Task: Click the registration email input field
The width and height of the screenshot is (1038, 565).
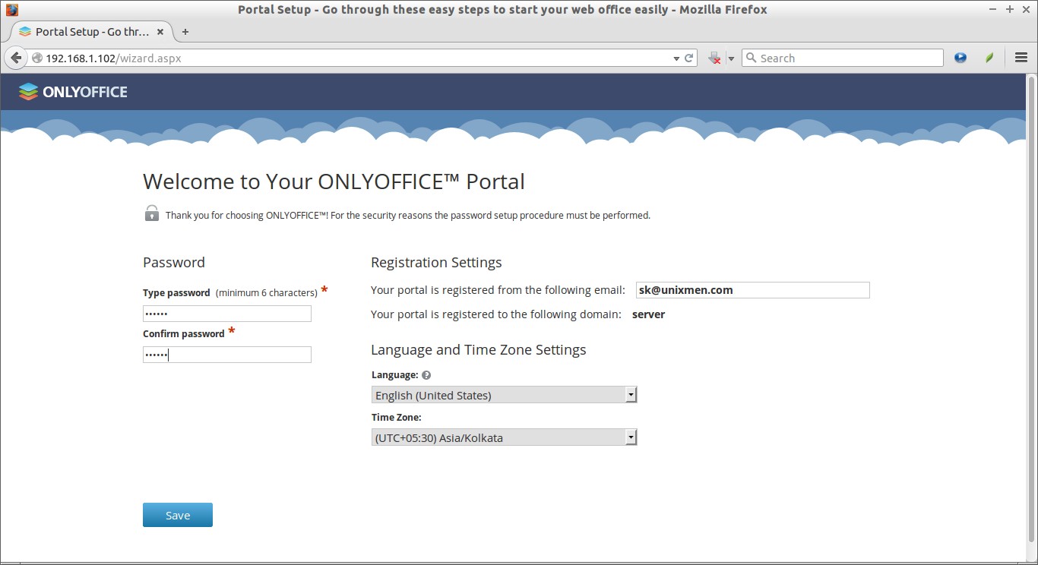Action: (753, 290)
